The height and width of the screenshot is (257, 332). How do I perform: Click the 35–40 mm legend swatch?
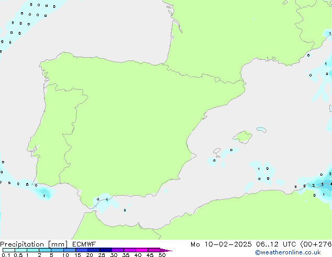click(x=129, y=250)
